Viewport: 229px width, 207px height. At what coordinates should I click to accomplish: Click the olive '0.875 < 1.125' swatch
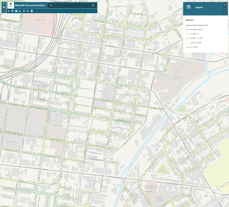click(x=188, y=38)
